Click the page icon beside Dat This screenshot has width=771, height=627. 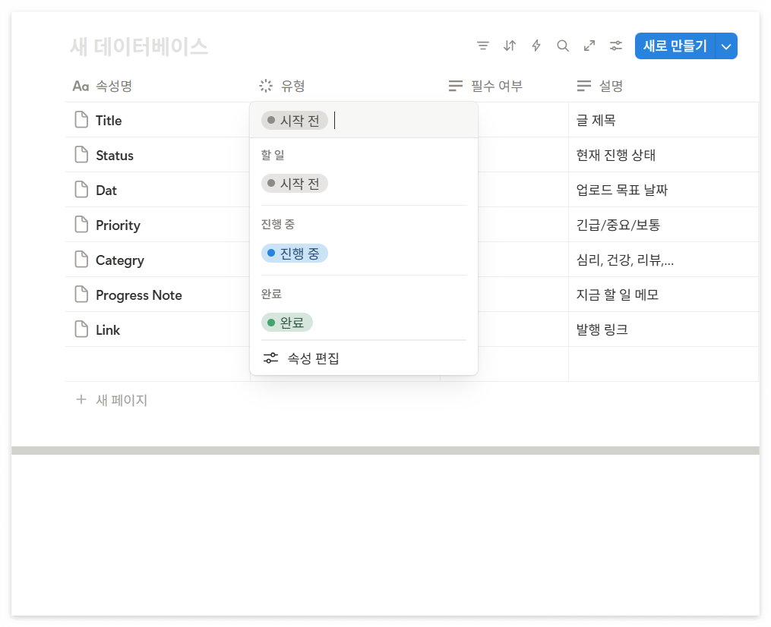[x=81, y=189]
